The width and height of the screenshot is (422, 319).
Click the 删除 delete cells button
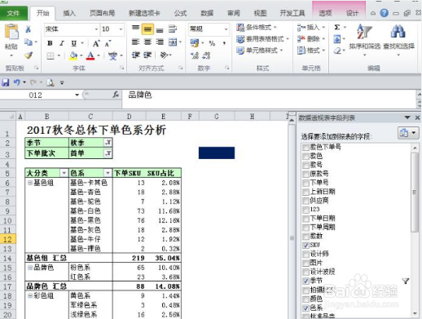[311, 39]
